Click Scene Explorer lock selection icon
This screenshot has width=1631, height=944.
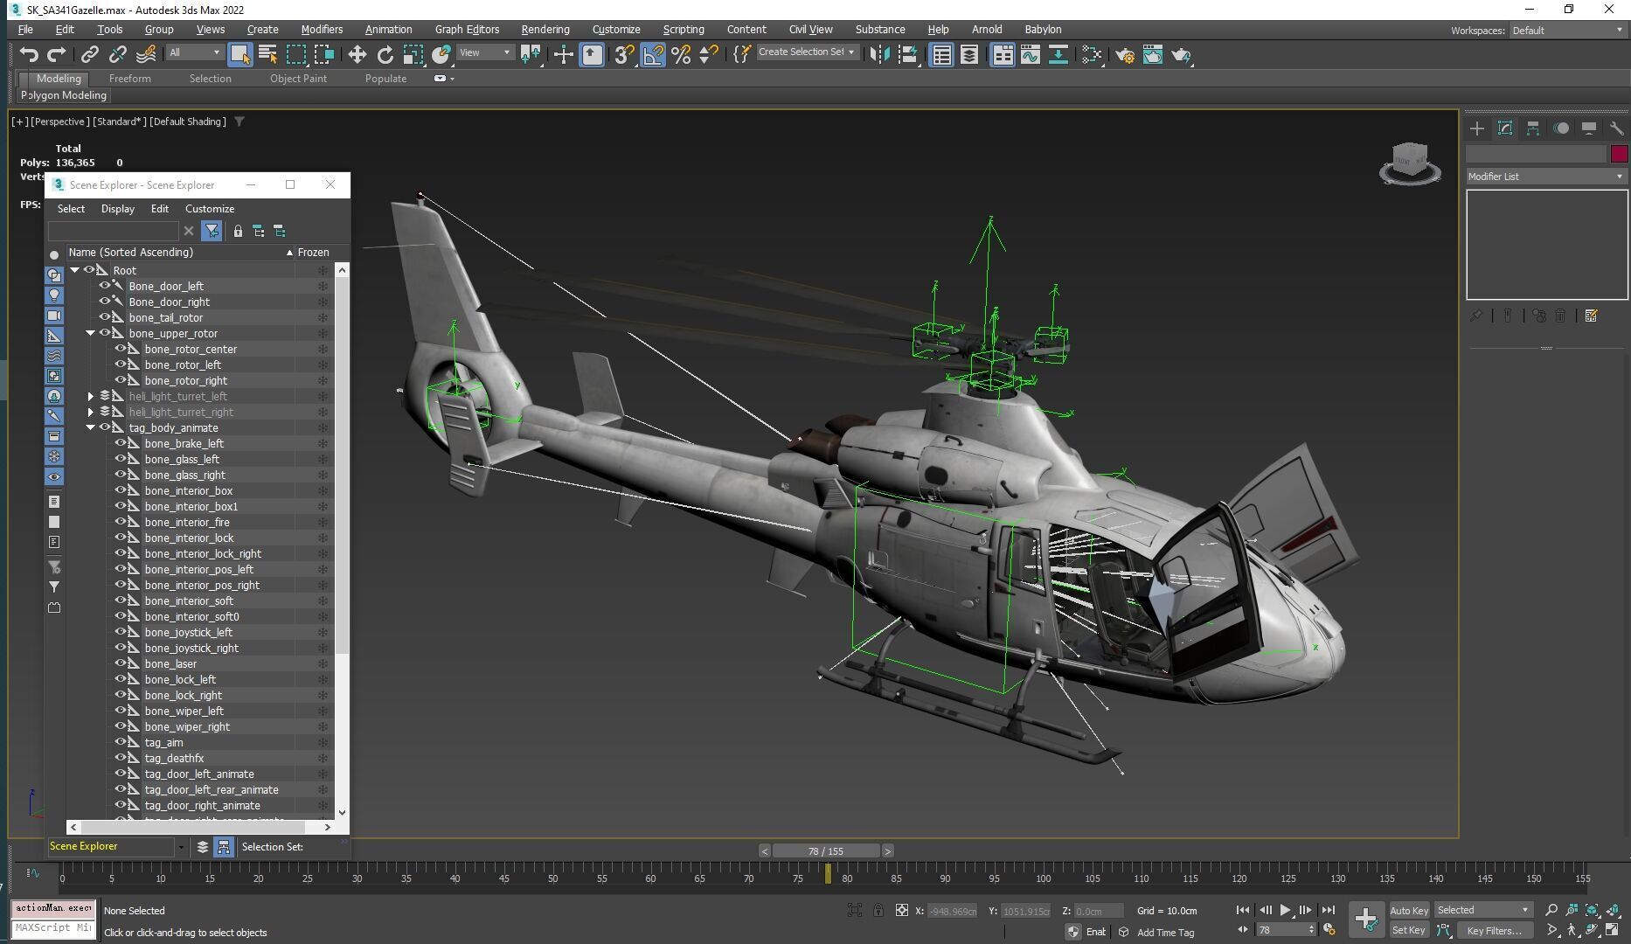[x=238, y=231]
